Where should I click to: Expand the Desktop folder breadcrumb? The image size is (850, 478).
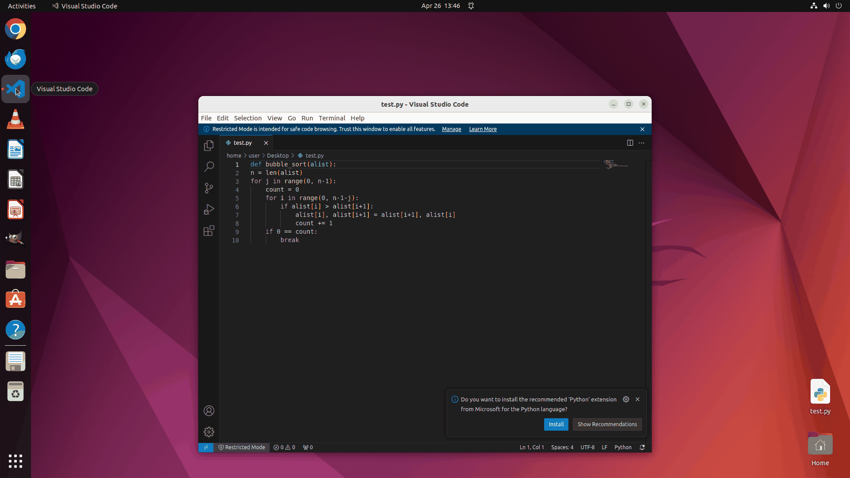(x=278, y=156)
